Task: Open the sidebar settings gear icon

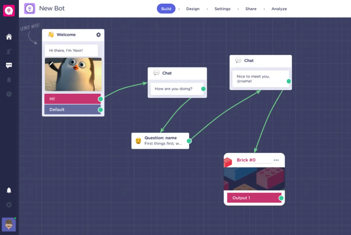Action: point(9,205)
